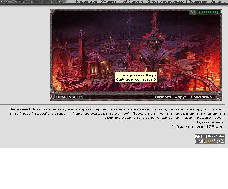This screenshot has height=189, width=228.
Task: Open the Анкета menu item
Action: coord(218,2)
